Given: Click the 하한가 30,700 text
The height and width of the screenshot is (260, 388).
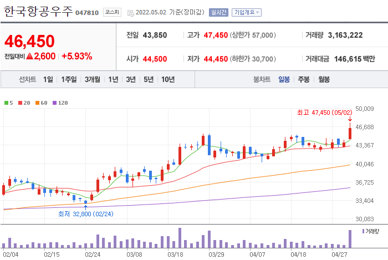Looking at the screenshot, I should coord(253,59).
